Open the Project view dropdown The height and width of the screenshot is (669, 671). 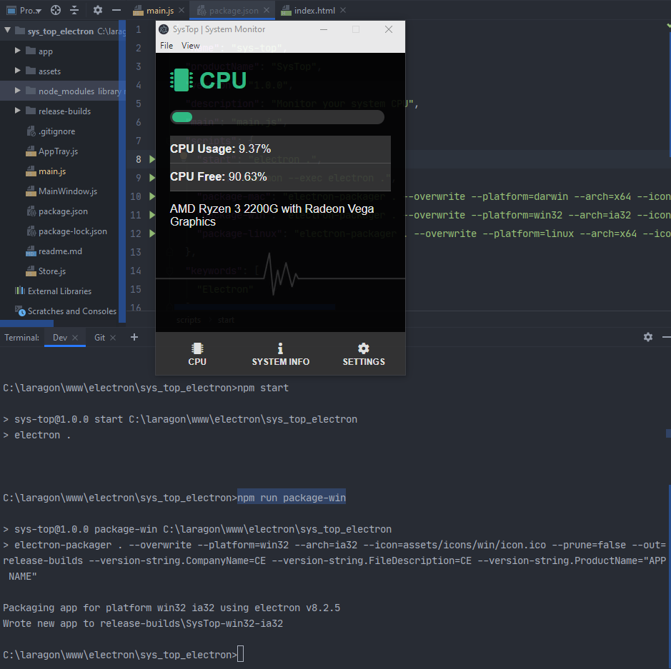point(24,10)
